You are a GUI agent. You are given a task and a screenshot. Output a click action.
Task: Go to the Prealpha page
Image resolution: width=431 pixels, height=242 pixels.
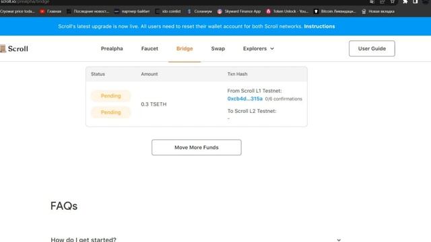tap(112, 48)
